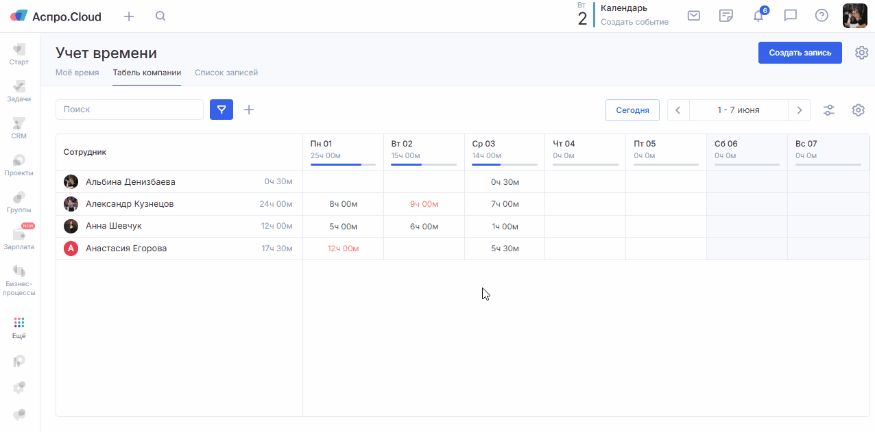Toggle the blue filter funnel button
This screenshot has height=432, width=875.
click(x=221, y=110)
